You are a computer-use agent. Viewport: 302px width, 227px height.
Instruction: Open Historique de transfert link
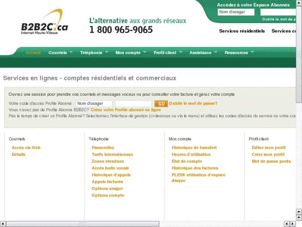194,147
